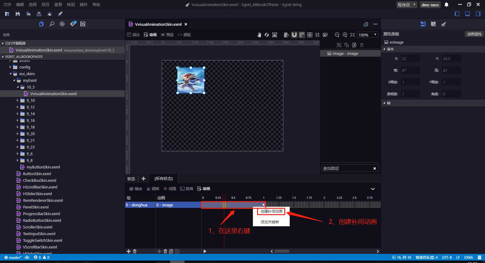This screenshot has height=263, width=485.
Task: Toggle the image preview background button
Action: pyautogui.click(x=325, y=35)
